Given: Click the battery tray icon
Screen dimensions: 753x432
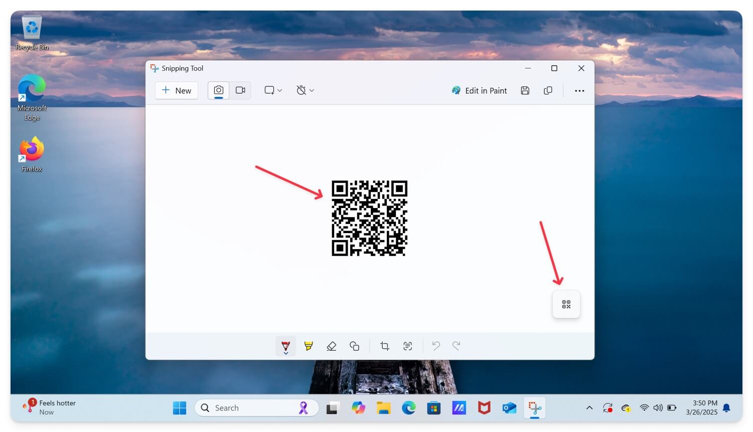Looking at the screenshot, I should pos(672,408).
